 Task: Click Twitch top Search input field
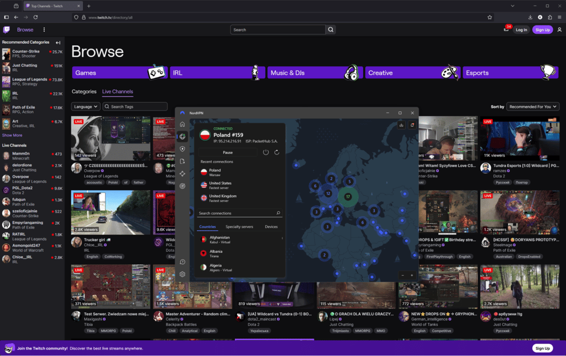coord(278,30)
